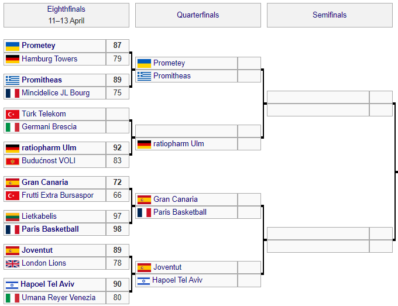The image size is (398, 306).
Task: Follow the Budućnost VOLI link
Action: pyautogui.click(x=49, y=161)
